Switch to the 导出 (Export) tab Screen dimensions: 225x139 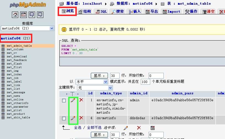(x=152, y=11)
